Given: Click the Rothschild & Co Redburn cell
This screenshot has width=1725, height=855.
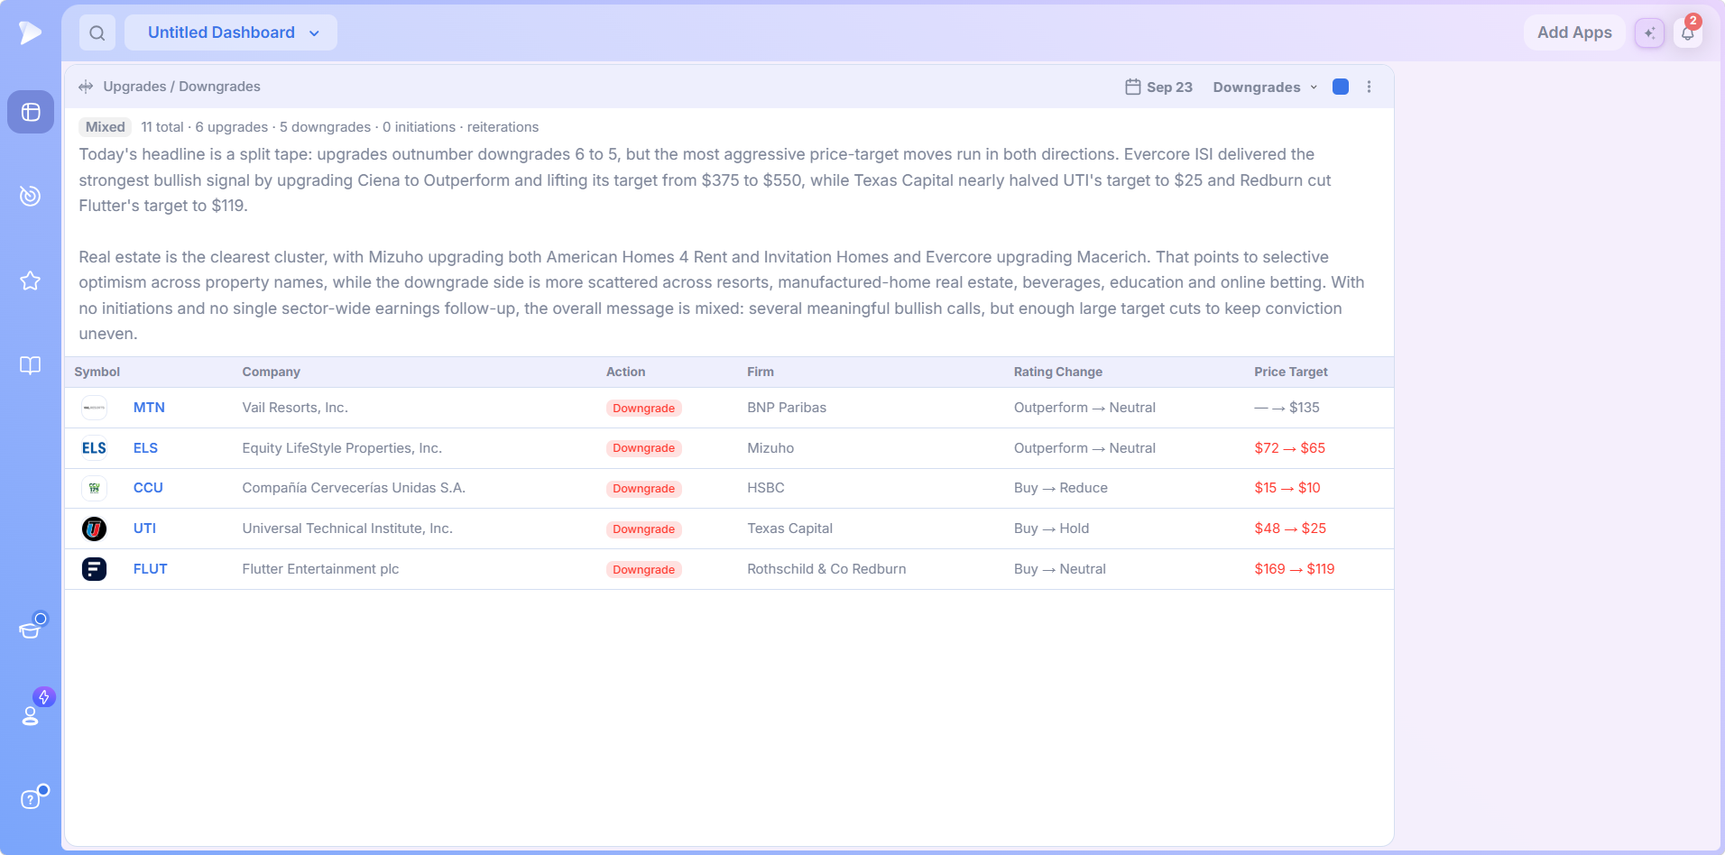Looking at the screenshot, I should tap(826, 569).
